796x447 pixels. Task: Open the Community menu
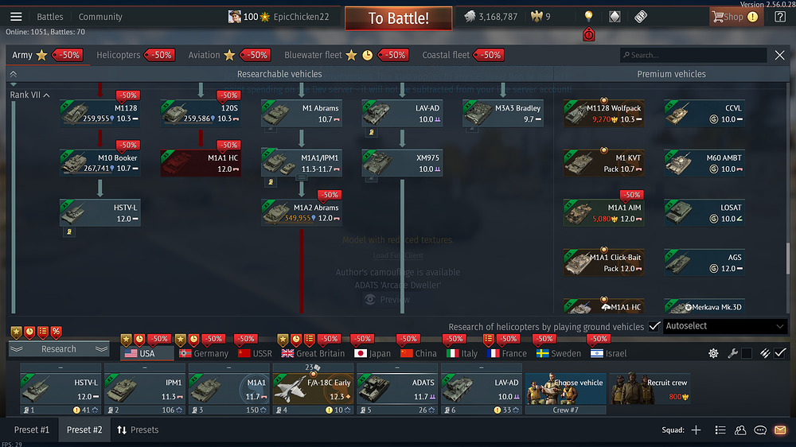click(x=100, y=17)
